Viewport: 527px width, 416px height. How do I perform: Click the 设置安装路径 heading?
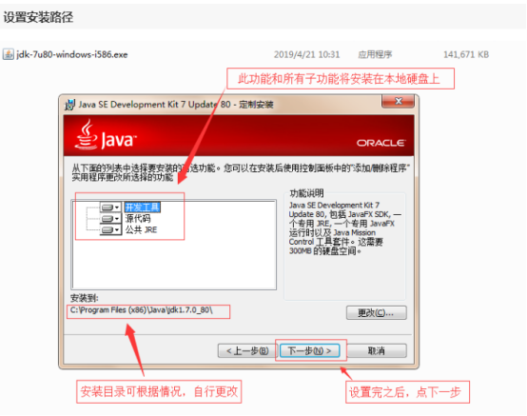(38, 17)
